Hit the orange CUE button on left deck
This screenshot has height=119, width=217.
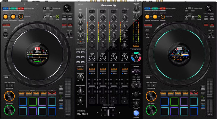click(9, 96)
